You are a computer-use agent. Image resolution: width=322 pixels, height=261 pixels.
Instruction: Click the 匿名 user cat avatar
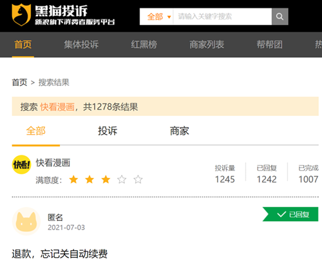click(x=26, y=221)
